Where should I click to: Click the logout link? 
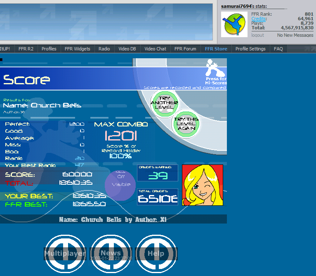pyautogui.click(x=257, y=36)
